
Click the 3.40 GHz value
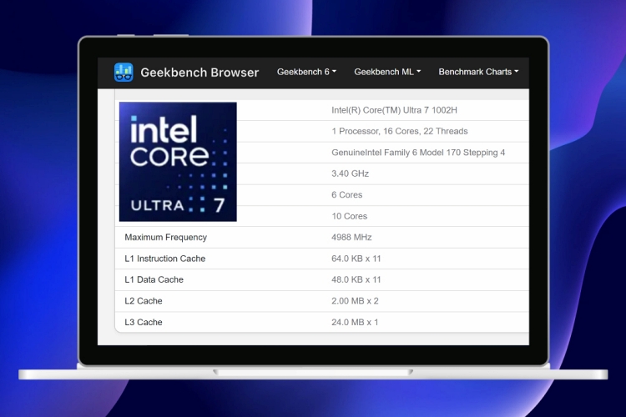[x=350, y=173]
